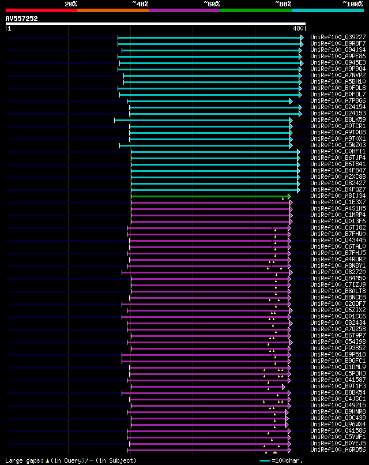Click UniRef100_Q013F6 hit name
This screenshot has height=465, width=369.
[x=338, y=221]
